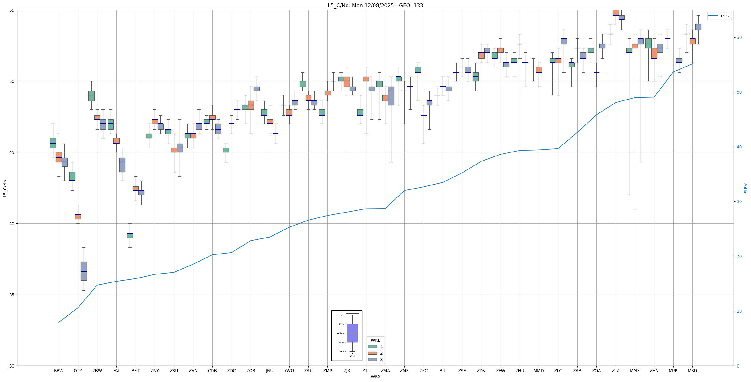The width and height of the screenshot is (751, 382).
Task: Click the orange WRE 2 legend swatch
Action: pyautogui.click(x=372, y=353)
